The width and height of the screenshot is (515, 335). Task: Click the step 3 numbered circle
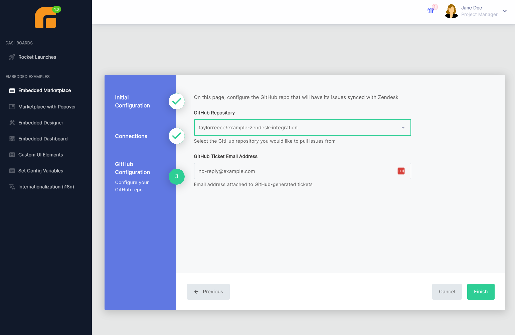point(176,177)
